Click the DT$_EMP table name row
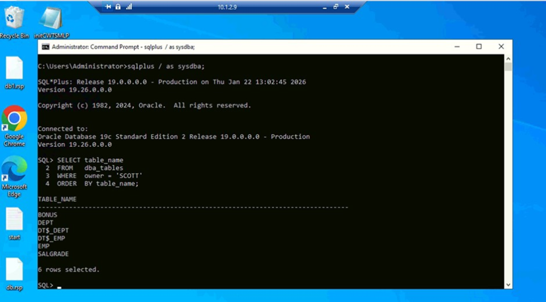The height and width of the screenshot is (302, 546). point(52,239)
